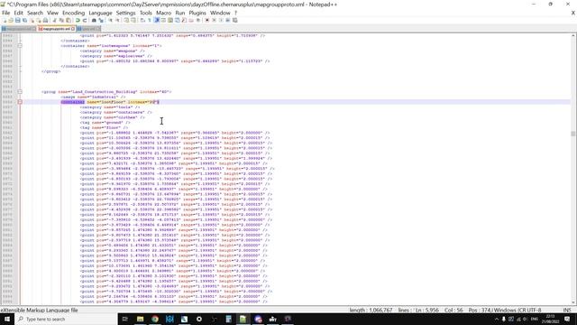The image size is (577, 325).
Task: Click the Save Recorded Macro icon
Action: (235, 20)
